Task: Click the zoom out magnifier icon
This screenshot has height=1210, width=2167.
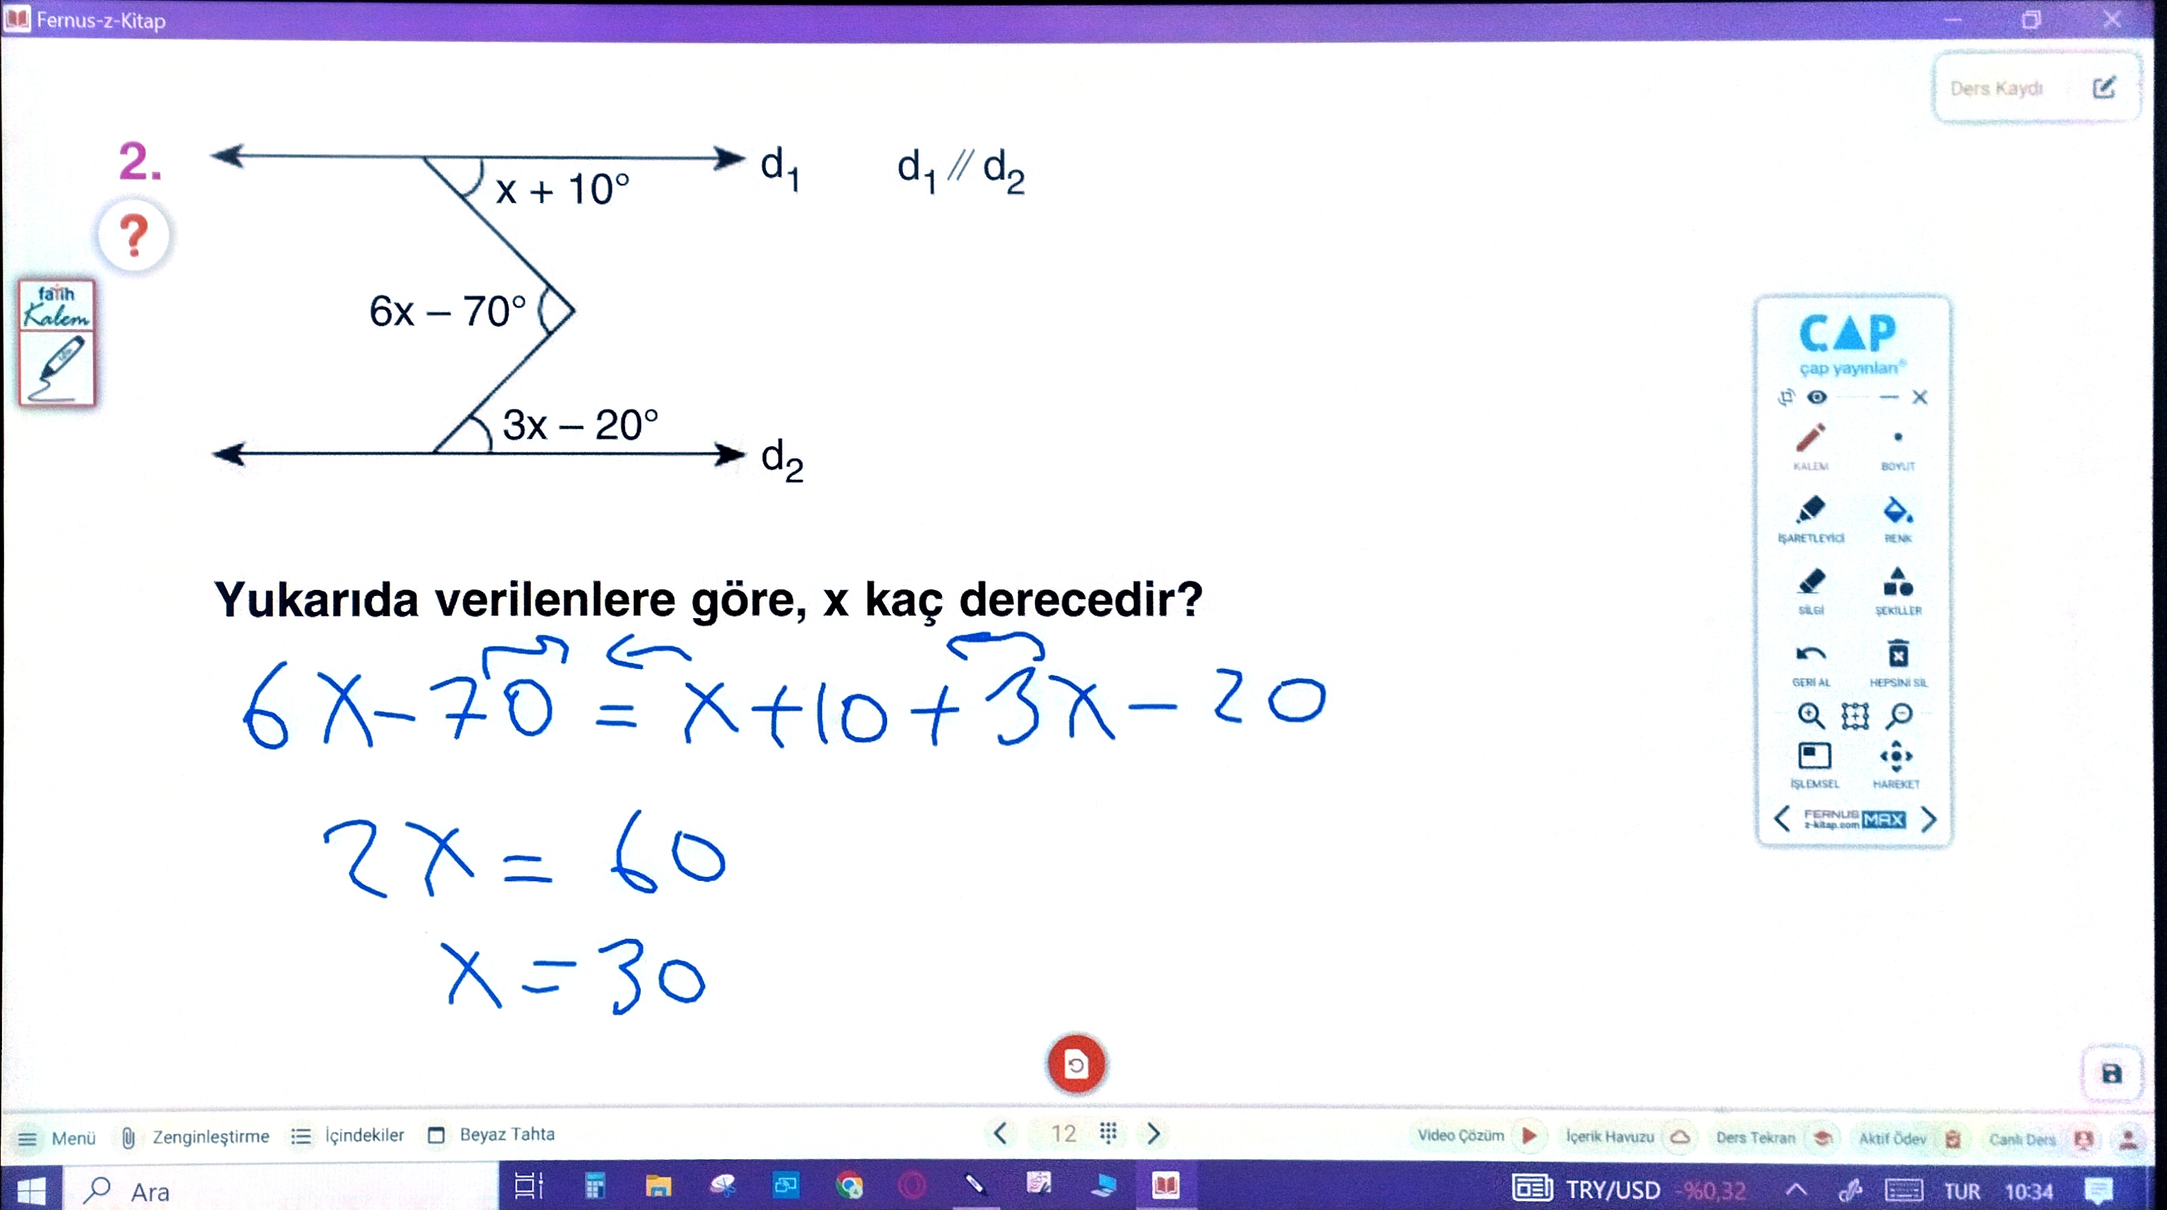Action: click(x=1899, y=716)
